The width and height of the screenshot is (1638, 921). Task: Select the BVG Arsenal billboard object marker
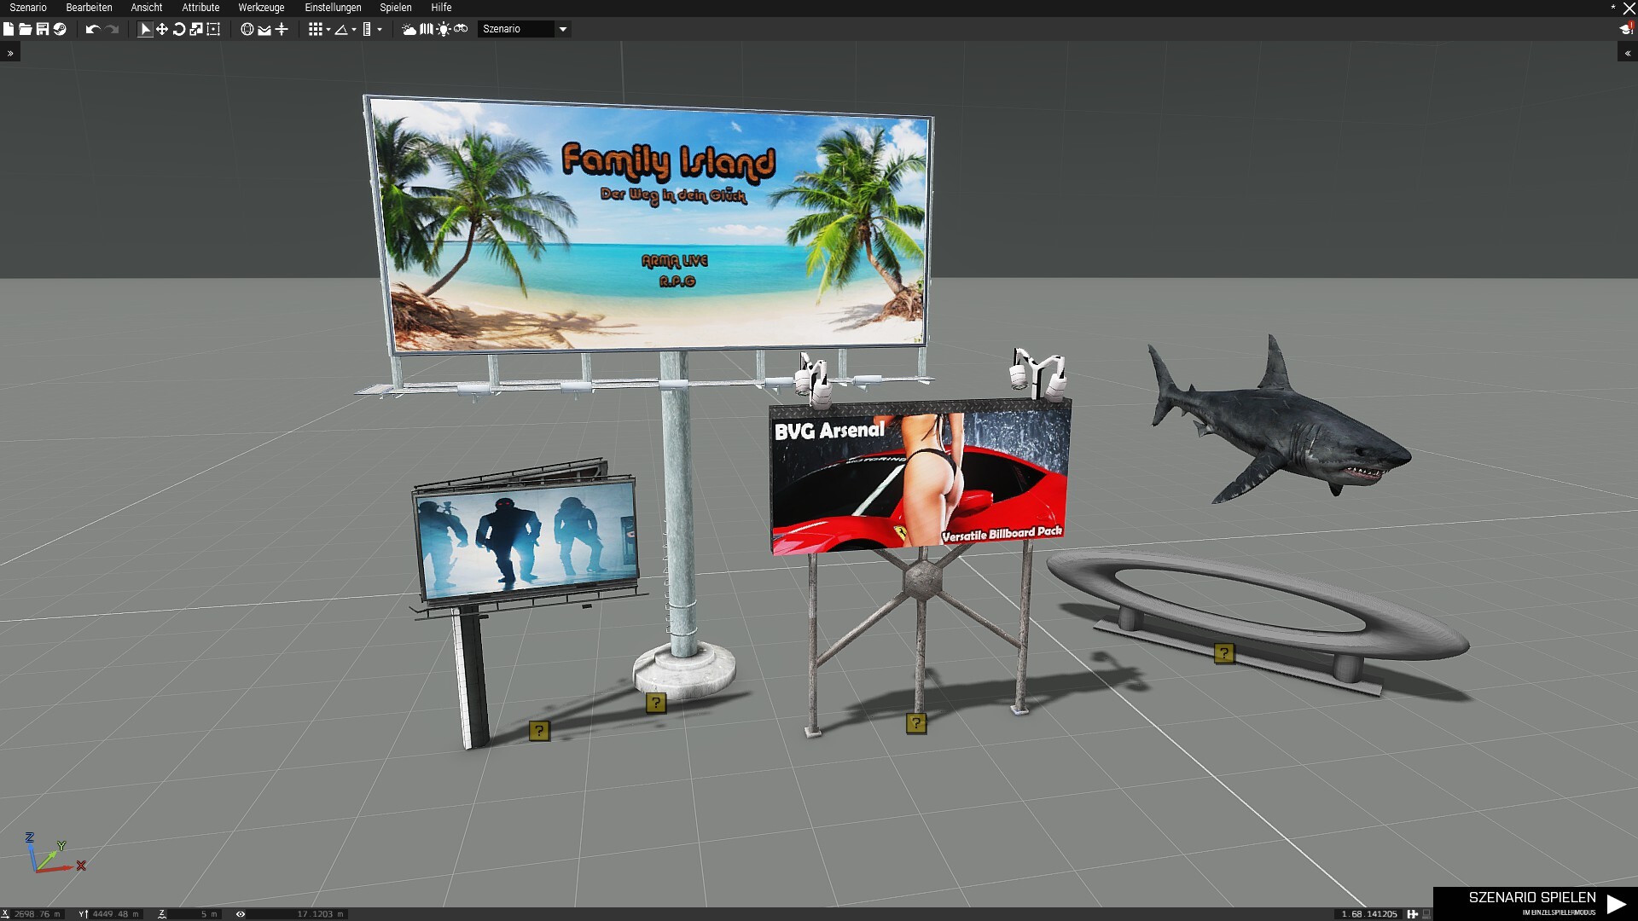click(915, 724)
